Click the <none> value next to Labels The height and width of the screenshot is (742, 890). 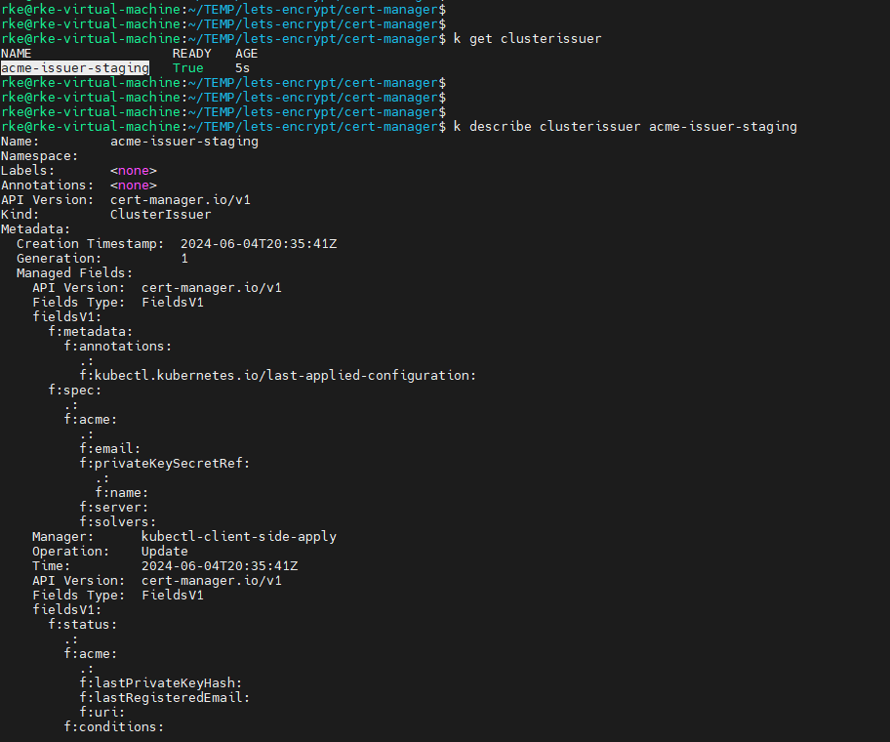[x=134, y=171]
